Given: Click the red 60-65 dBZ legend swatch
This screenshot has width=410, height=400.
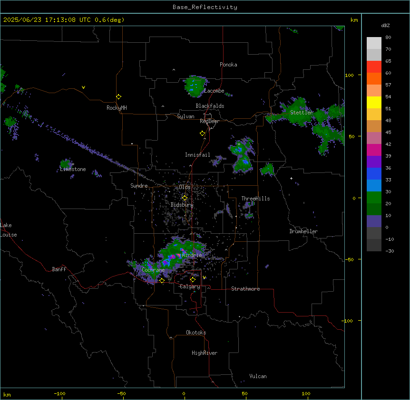Looking at the screenshot, I should [x=374, y=67].
